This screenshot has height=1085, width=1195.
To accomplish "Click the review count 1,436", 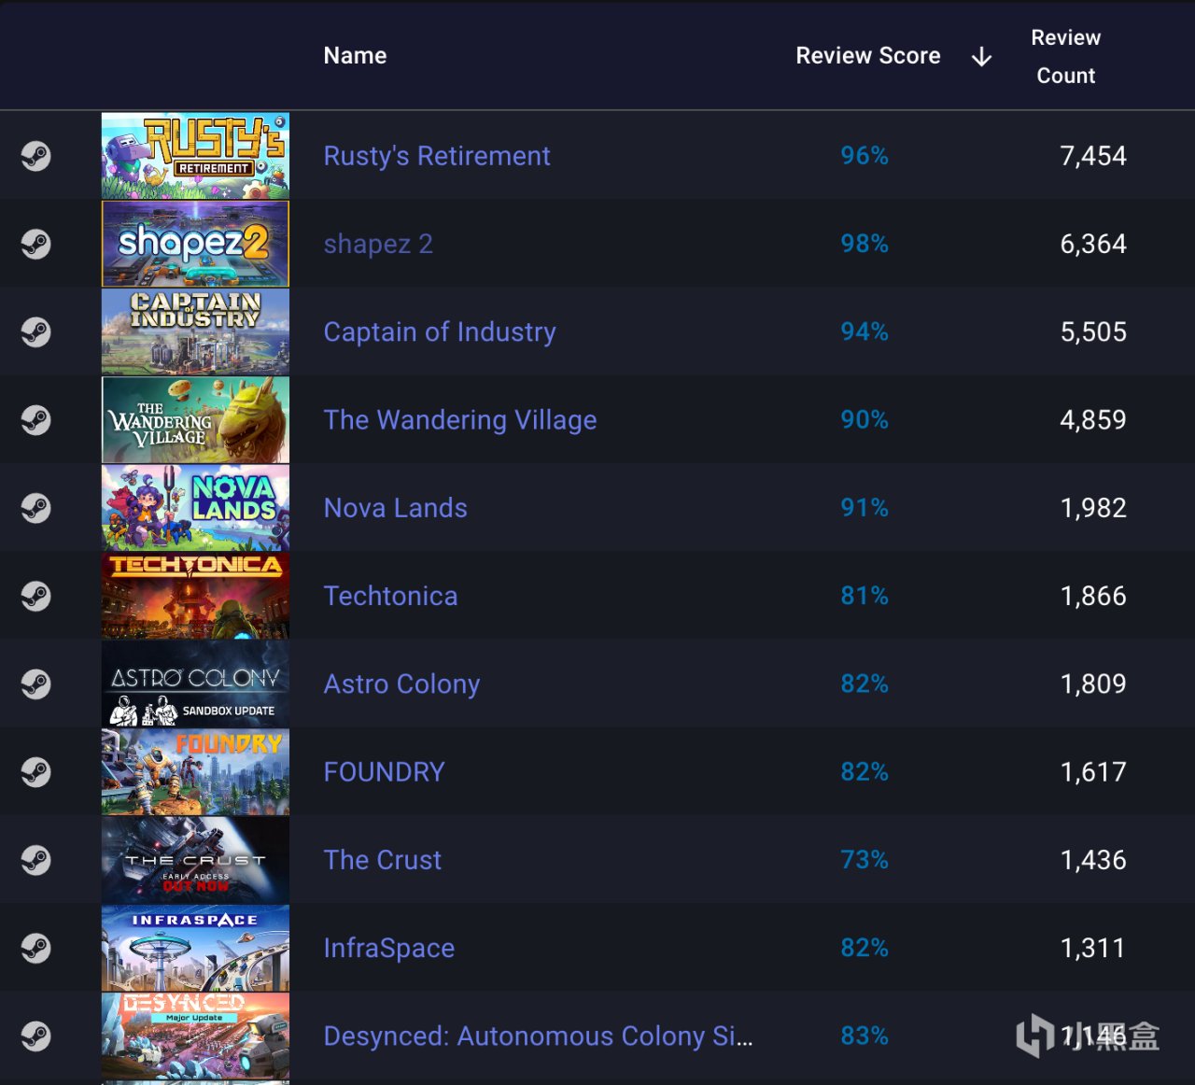I will point(1093,860).
